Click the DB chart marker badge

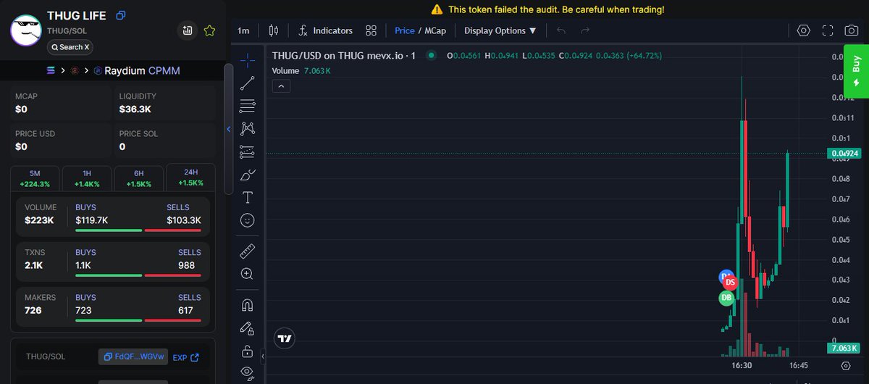726,298
